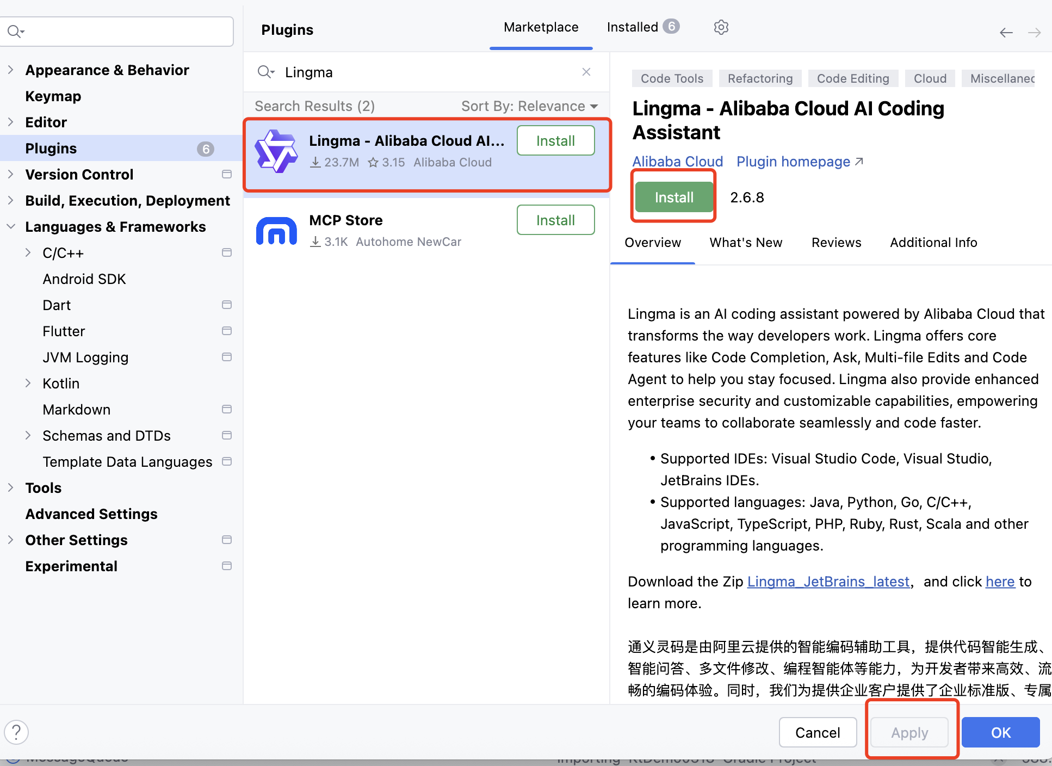Expand the Appearance & Behavior section

tap(10, 70)
